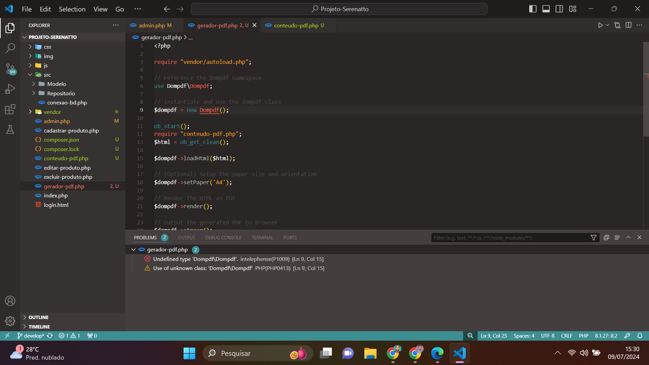Collapse all problems in the panel
649x365 pixels.
(x=606, y=238)
